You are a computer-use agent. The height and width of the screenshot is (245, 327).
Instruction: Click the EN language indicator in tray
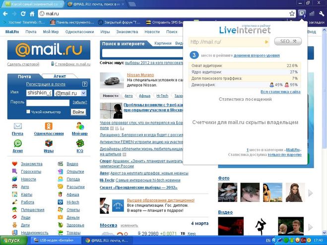[x=268, y=241]
